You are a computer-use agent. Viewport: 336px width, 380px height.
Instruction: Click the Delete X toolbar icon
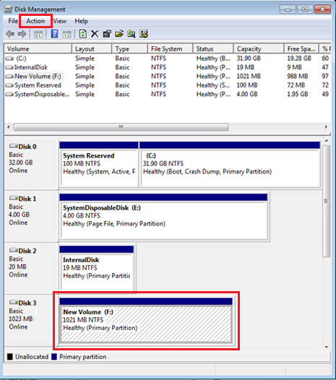coord(95,34)
